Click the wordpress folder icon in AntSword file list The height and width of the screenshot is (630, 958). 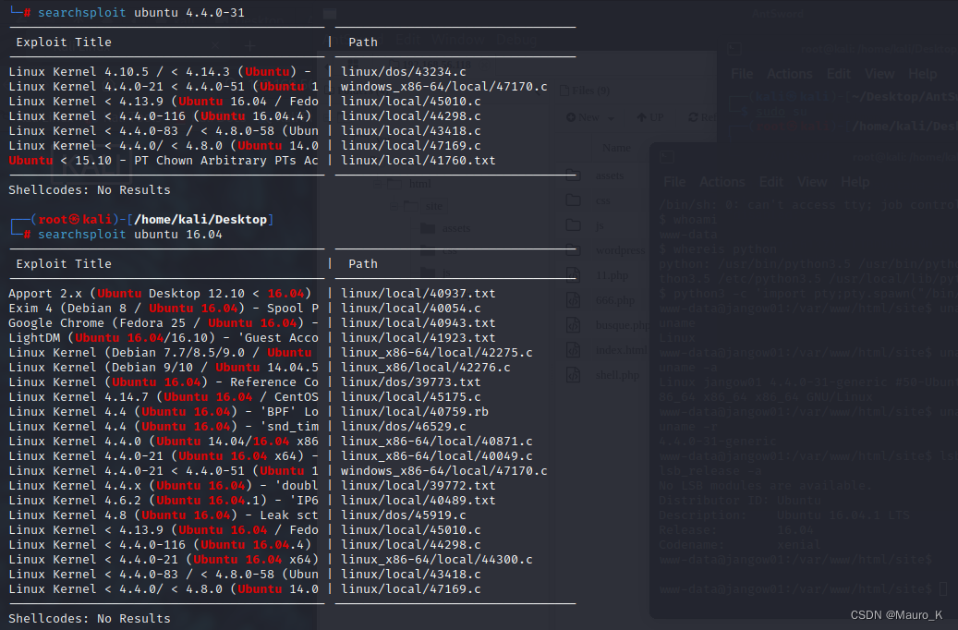573,250
